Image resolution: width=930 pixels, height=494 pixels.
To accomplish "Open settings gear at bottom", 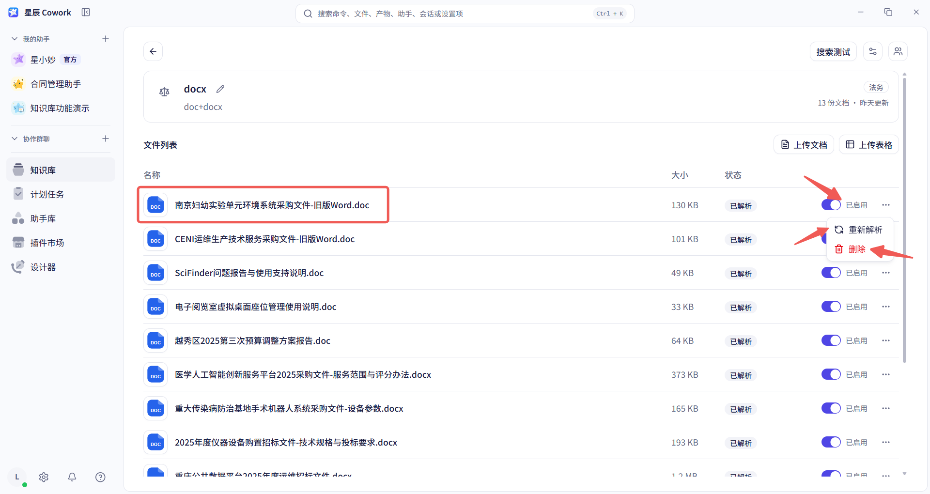I will 44,477.
